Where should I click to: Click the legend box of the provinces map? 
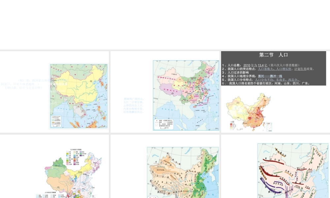pyautogui.click(x=164, y=124)
